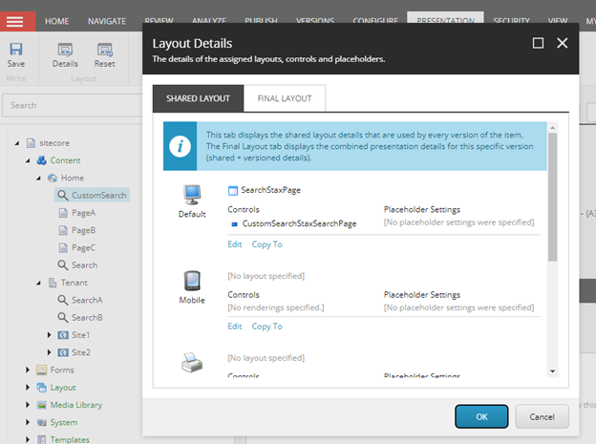Viewport: 596px width, 444px height.
Task: Click the SearchA magnifier icon
Action: pos(62,300)
